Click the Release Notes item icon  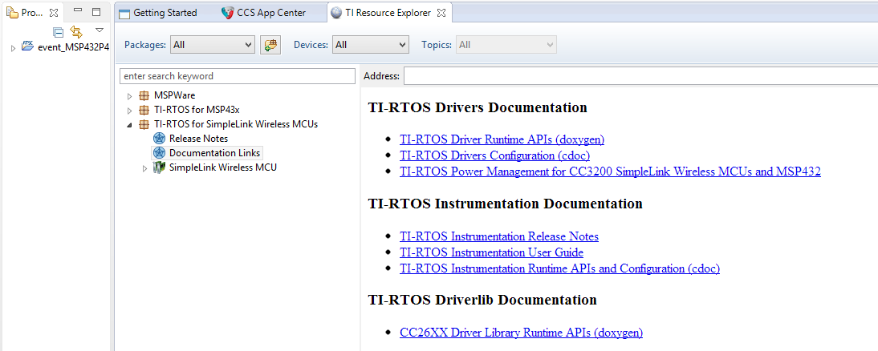(x=160, y=138)
